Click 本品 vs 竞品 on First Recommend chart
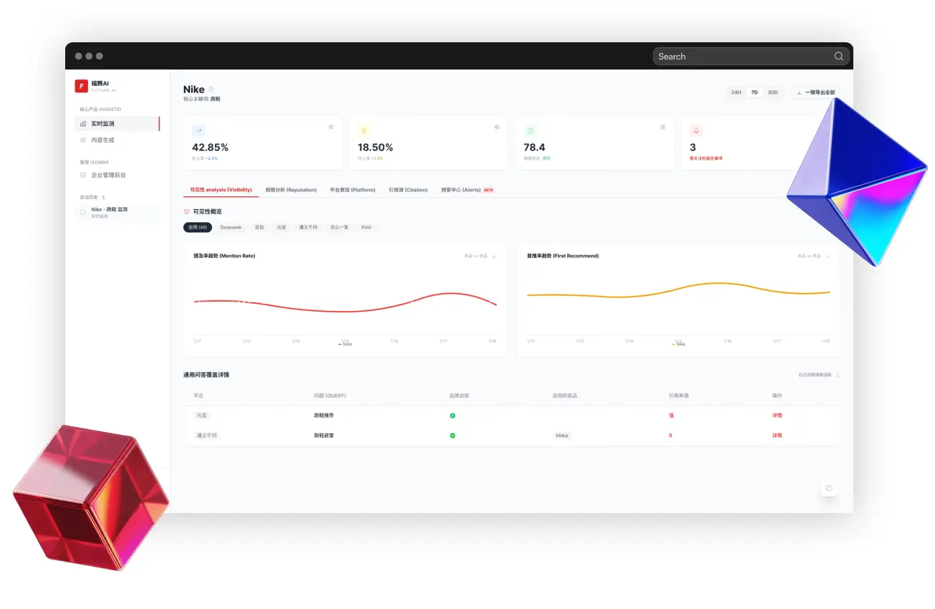 (x=810, y=256)
